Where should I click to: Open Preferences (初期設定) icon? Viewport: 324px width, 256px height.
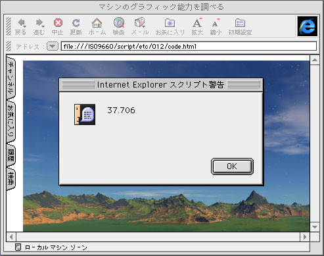coord(240,23)
